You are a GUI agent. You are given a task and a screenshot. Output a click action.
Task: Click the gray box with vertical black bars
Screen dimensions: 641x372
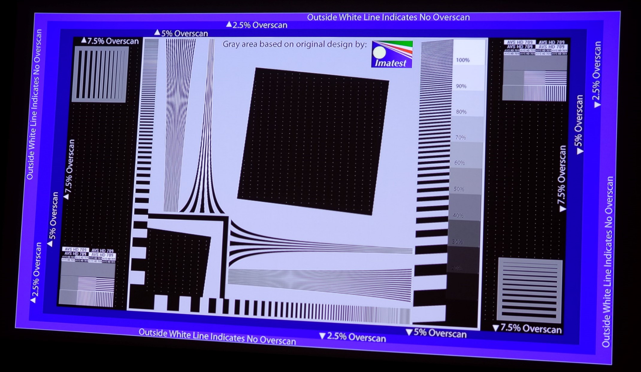[x=101, y=74]
